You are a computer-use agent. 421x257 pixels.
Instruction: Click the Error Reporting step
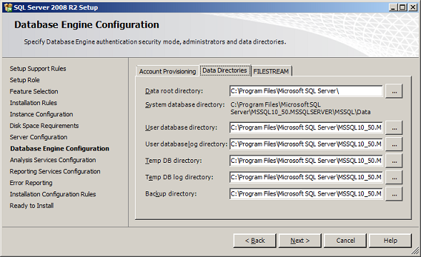pos(31,183)
